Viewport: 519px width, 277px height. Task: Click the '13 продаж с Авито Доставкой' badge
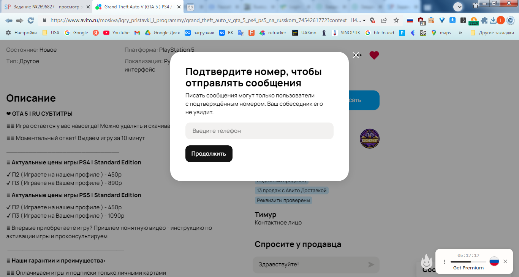[292, 190]
